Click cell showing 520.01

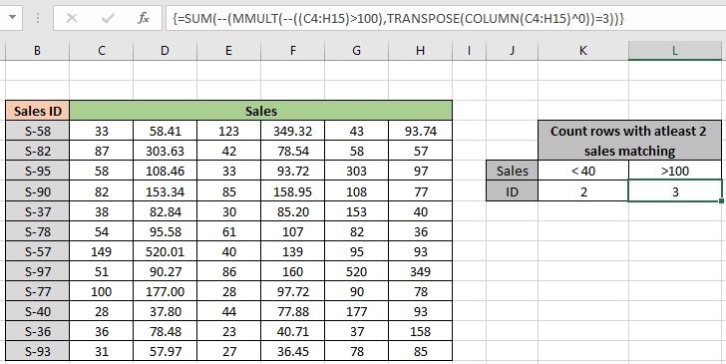point(165,251)
